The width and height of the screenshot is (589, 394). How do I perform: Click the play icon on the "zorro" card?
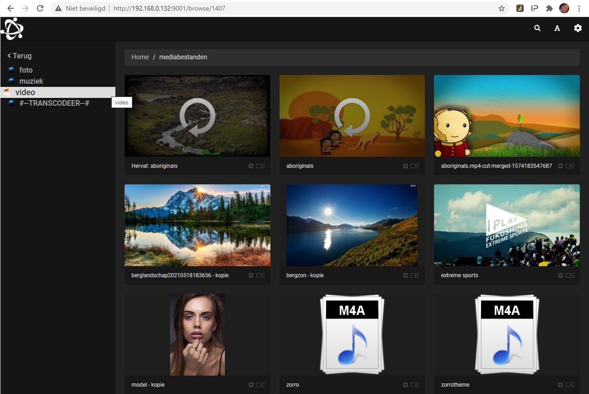coord(415,385)
